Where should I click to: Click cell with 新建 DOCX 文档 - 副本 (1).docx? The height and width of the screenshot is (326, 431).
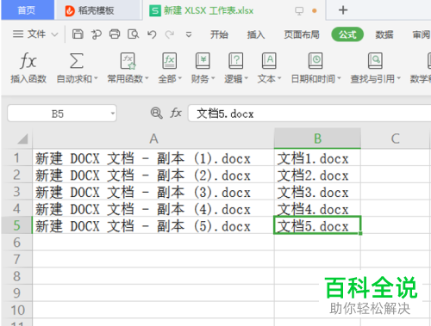coord(153,158)
